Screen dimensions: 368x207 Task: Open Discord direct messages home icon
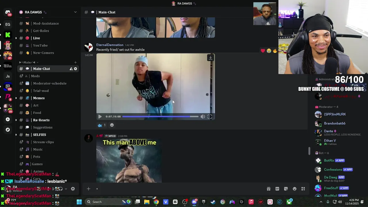(8, 12)
